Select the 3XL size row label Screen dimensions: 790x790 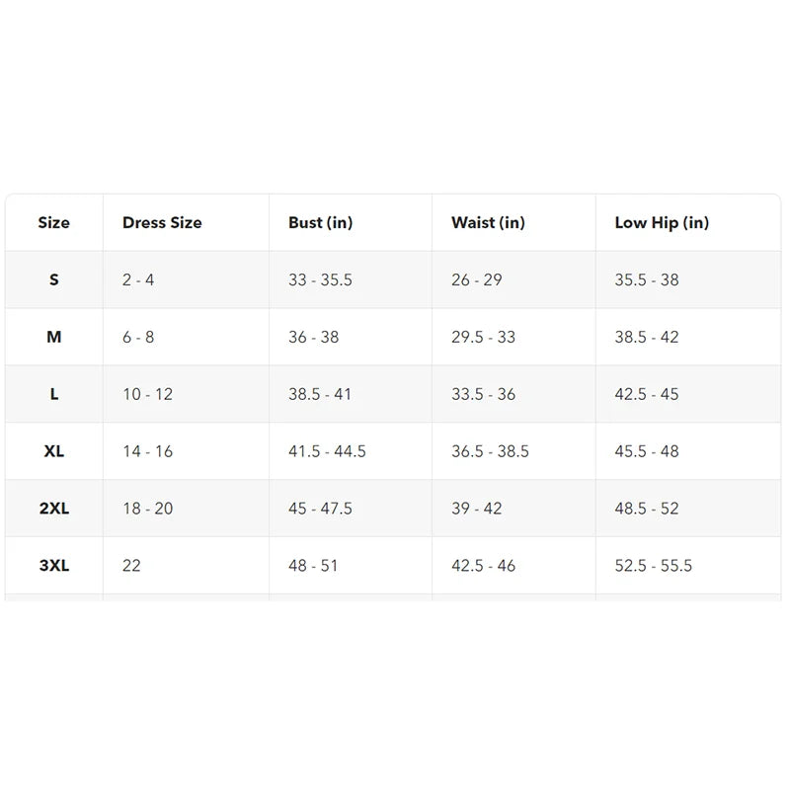(x=54, y=567)
